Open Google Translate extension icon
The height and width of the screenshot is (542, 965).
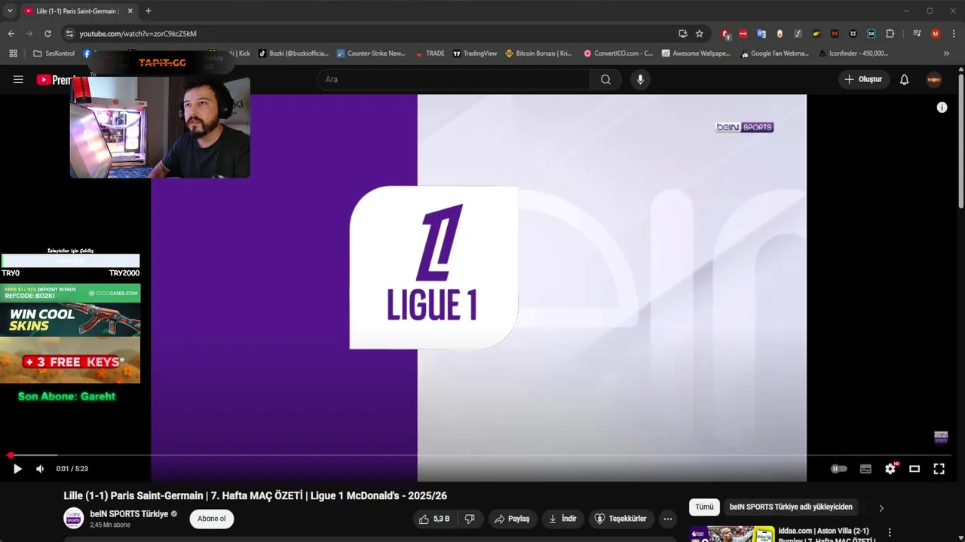[761, 34]
